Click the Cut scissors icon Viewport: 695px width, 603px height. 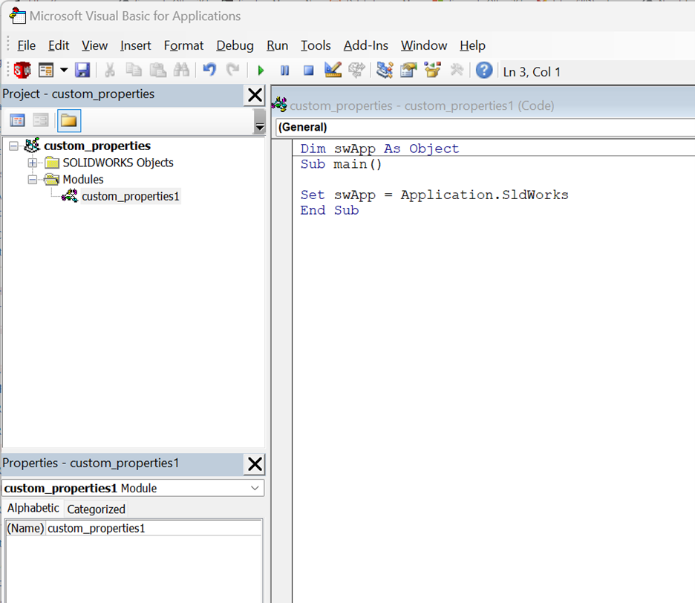click(x=109, y=71)
